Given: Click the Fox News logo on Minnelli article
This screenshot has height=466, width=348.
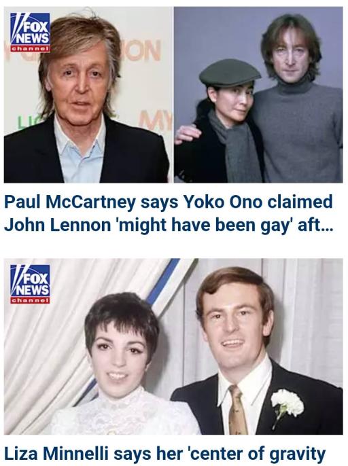Looking at the screenshot, I should 30,284.
